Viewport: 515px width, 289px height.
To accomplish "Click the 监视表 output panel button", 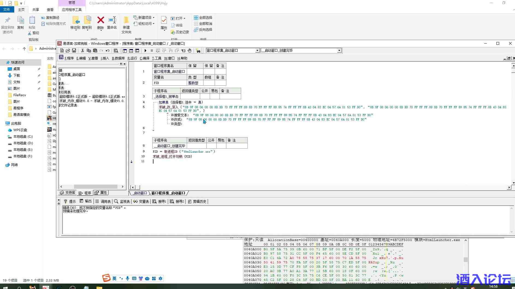I will click(x=122, y=201).
